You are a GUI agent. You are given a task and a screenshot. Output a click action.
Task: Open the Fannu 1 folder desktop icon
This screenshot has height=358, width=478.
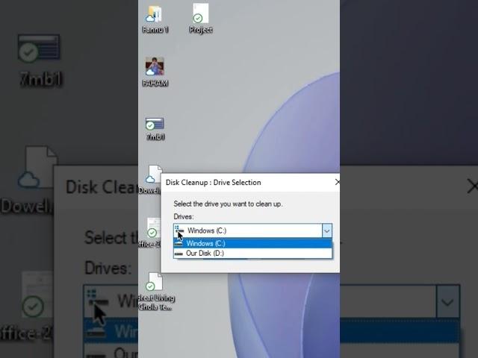pos(155,18)
